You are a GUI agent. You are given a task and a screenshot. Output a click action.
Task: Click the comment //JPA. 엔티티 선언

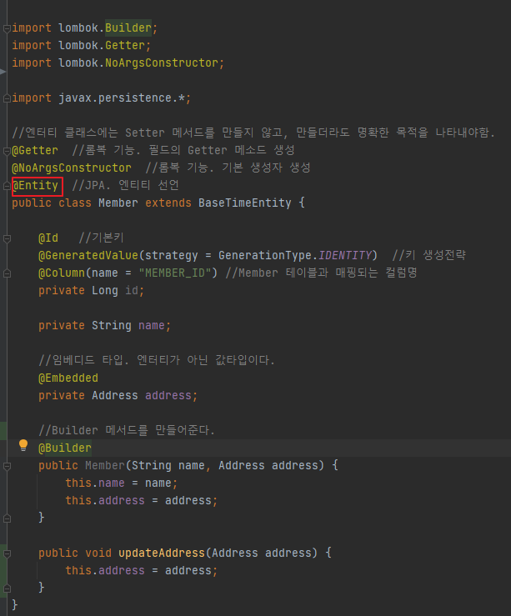(125, 185)
